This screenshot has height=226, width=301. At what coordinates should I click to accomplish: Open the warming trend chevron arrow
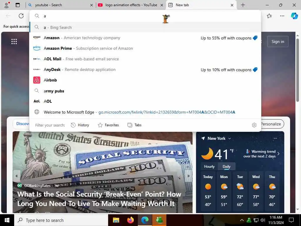coord(279,154)
